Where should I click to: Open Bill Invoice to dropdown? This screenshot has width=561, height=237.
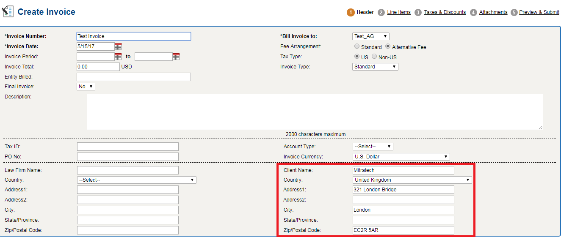coord(370,36)
